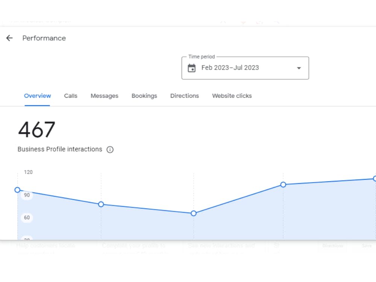Click the back arrow beside Performance
The image size is (376, 282).
(x=9, y=38)
